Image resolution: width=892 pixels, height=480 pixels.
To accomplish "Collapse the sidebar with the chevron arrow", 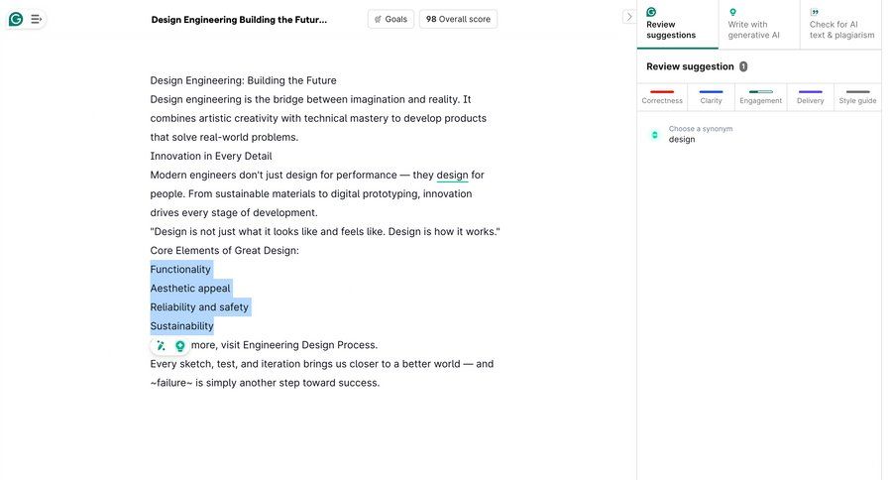I will (x=628, y=17).
